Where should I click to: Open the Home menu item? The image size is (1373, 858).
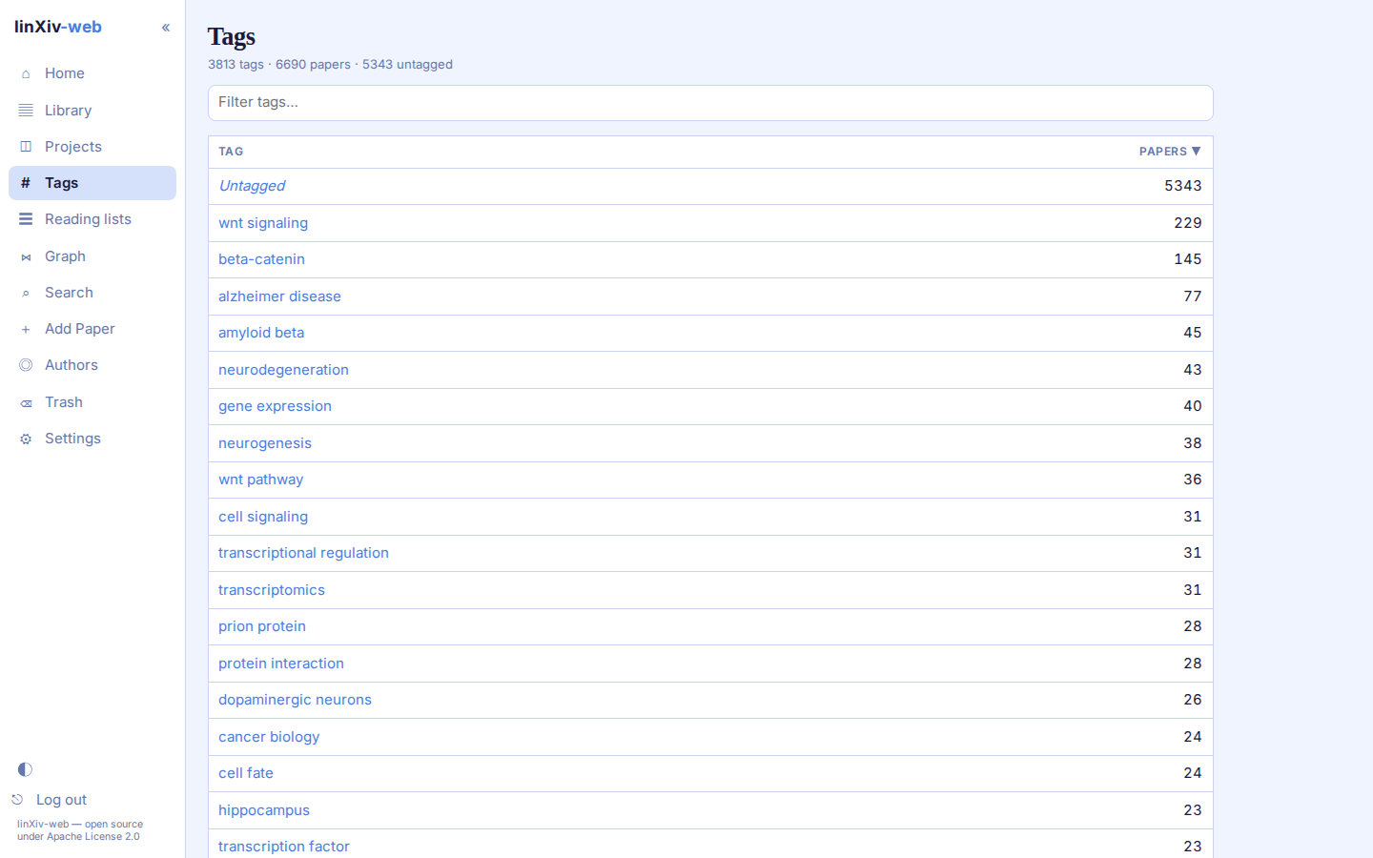point(92,73)
